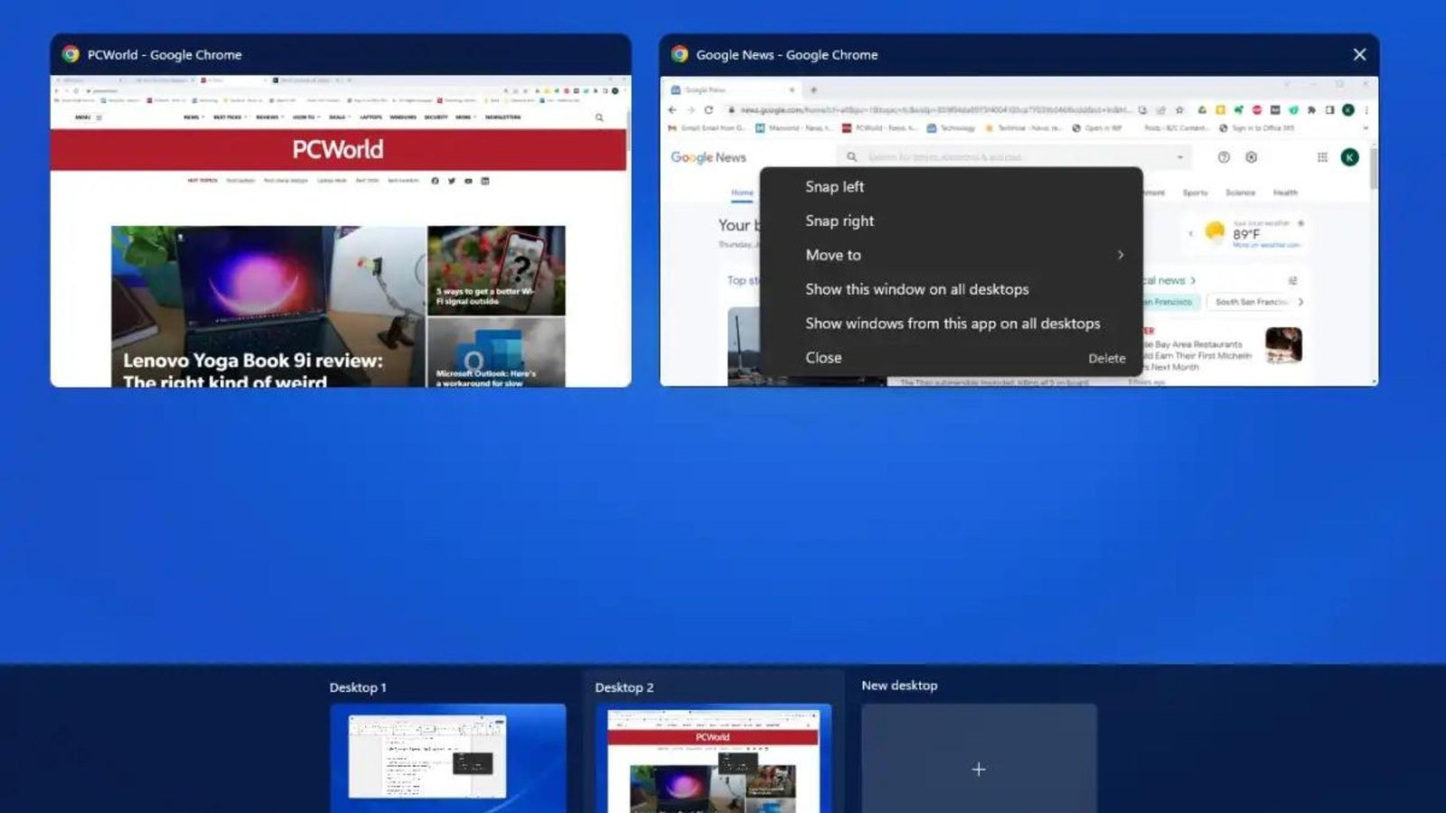The height and width of the screenshot is (813, 1446).
Task: Select the Sports tab in Google News
Action: 1195,192
